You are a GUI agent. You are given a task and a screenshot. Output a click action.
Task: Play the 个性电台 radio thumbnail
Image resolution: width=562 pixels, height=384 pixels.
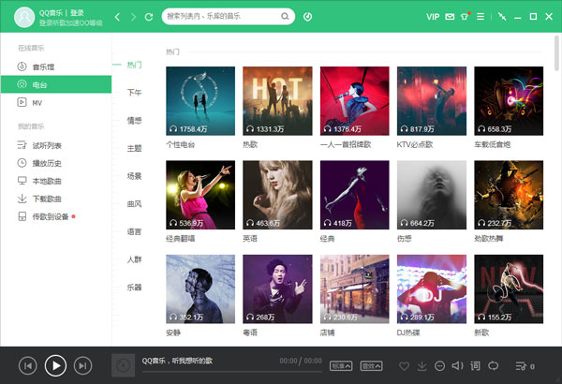200,101
